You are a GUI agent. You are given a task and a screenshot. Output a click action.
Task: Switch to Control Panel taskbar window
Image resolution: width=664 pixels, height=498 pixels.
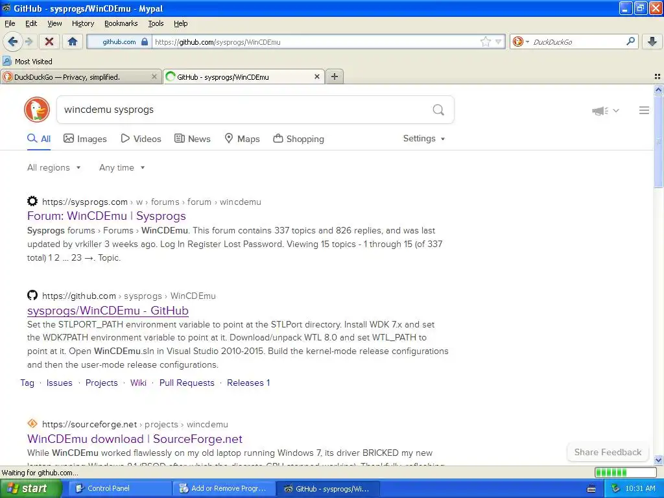[x=120, y=488]
